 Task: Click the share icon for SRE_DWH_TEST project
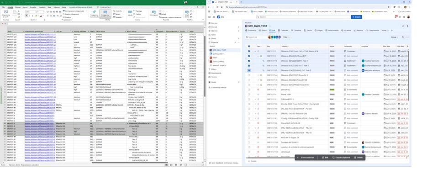click(403, 26)
